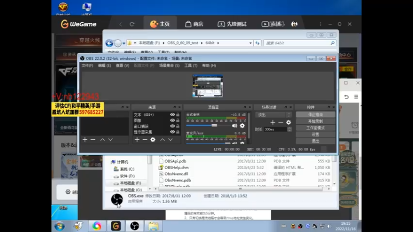
Task: Open OBS 查看(V) menu
Action: coord(122,65)
